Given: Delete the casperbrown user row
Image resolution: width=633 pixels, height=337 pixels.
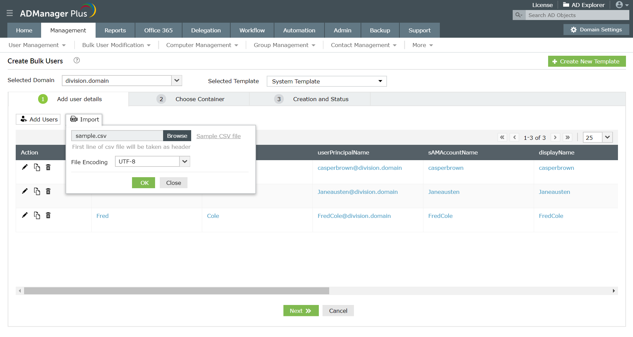Looking at the screenshot, I should (48, 167).
